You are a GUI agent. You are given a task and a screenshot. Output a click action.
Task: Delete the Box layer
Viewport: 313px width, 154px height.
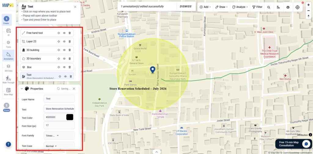[70, 67]
